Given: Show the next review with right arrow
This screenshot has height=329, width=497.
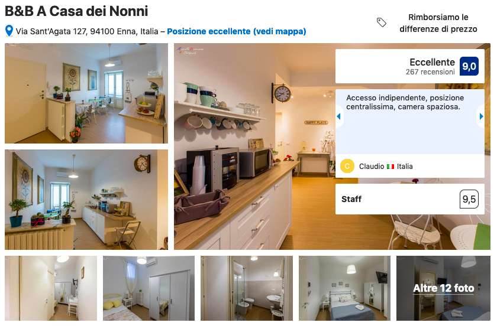Looking at the screenshot, I should (x=481, y=116).
